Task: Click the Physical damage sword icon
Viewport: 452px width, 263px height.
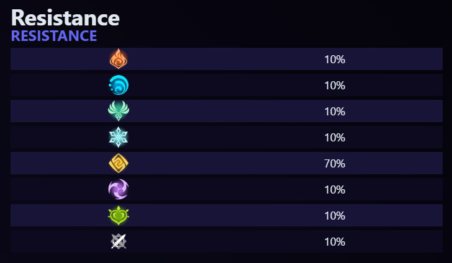Action: click(118, 241)
